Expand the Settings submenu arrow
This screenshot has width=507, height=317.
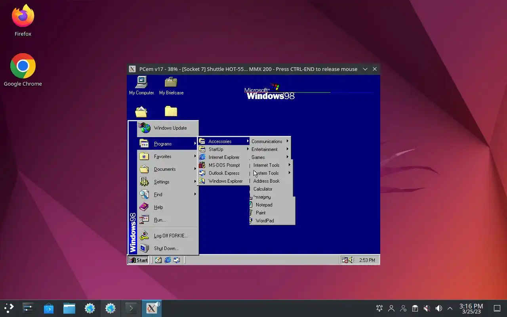(195, 182)
